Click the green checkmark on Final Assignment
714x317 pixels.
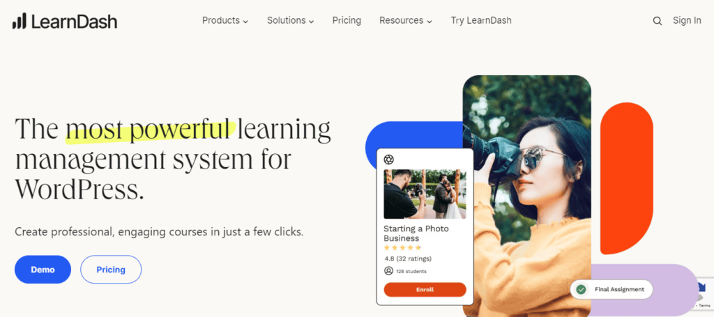tap(581, 289)
